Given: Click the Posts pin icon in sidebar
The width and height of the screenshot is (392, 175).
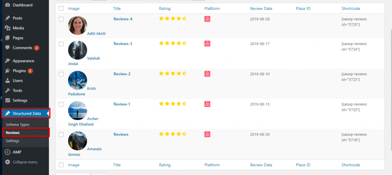Looking at the screenshot, I should 8,18.
